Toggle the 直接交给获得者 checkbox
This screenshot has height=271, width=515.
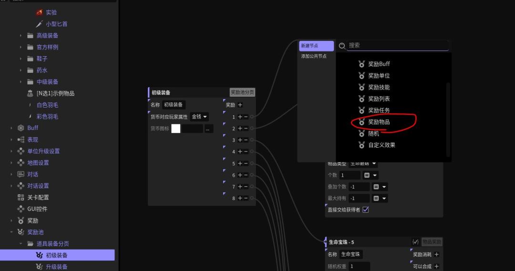(x=366, y=210)
